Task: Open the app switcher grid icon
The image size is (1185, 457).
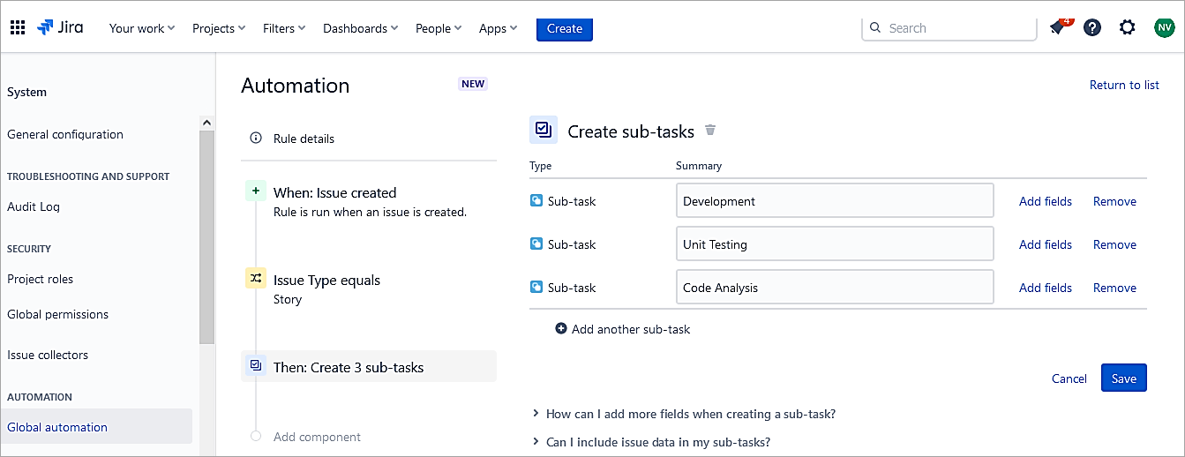Action: (x=18, y=27)
